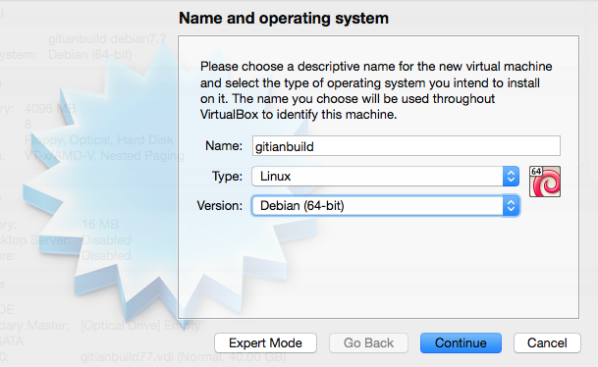The height and width of the screenshot is (367, 598).
Task: Open the Type dropdown showing Linux
Action: [385, 177]
